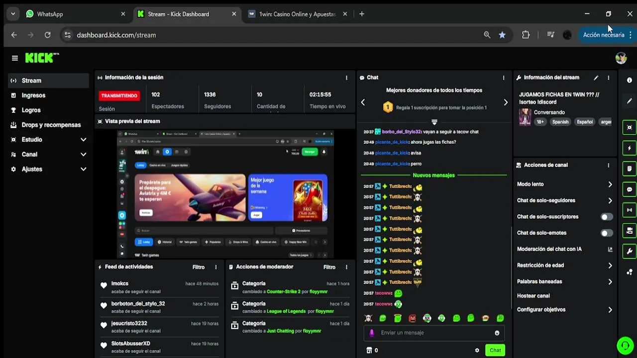This screenshot has width=637, height=358.
Task: Click the document list icon in the right sidebar
Action: pos(630,169)
